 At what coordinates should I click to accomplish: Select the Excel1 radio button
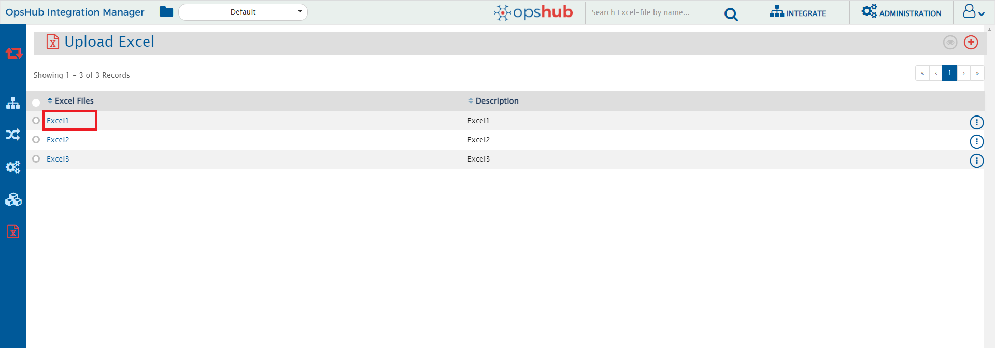pyautogui.click(x=36, y=121)
